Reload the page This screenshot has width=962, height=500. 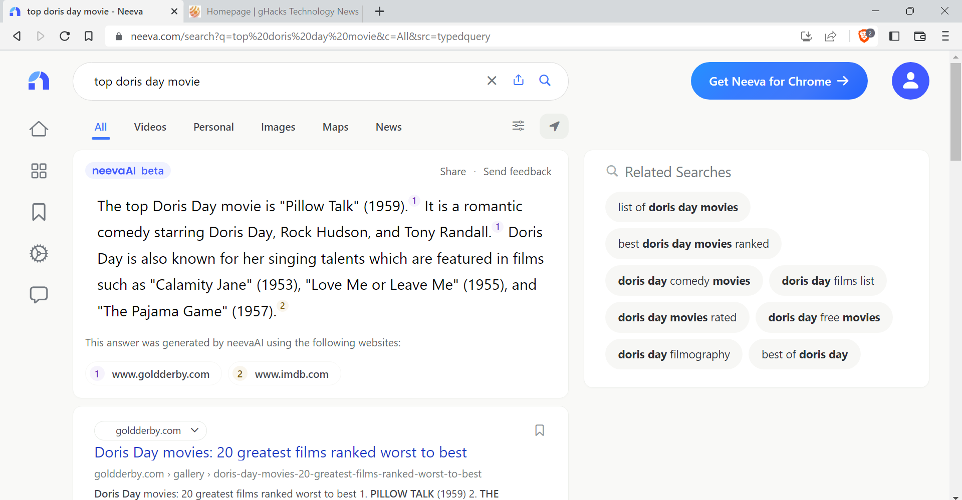[65, 36]
